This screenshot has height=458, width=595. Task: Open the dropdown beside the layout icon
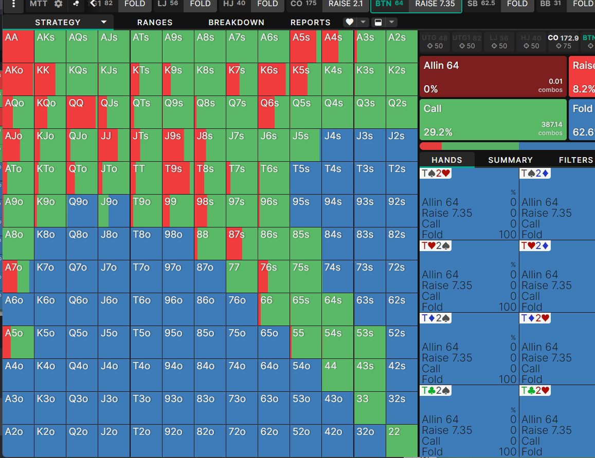391,22
